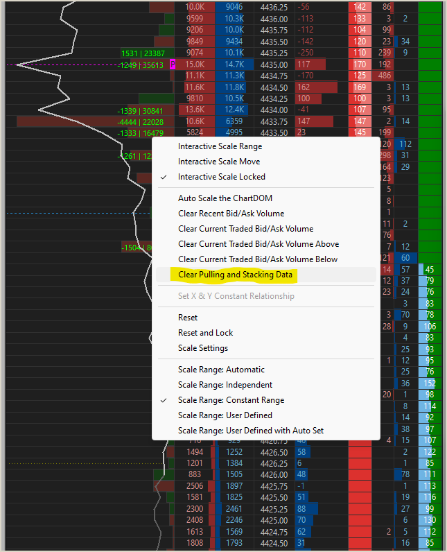Choose Clear Current Traded Bid/Ask Volume

coord(266,229)
